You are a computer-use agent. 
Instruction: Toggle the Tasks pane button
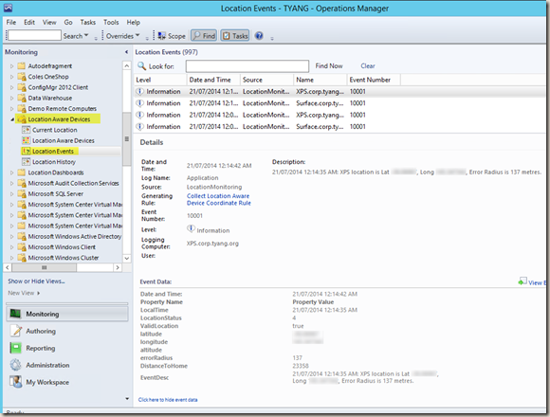(235, 36)
